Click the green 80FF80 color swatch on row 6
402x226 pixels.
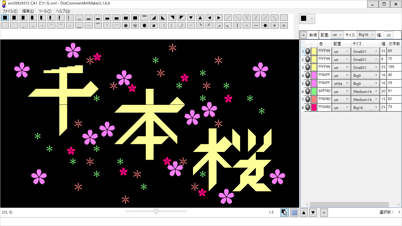tap(314, 91)
